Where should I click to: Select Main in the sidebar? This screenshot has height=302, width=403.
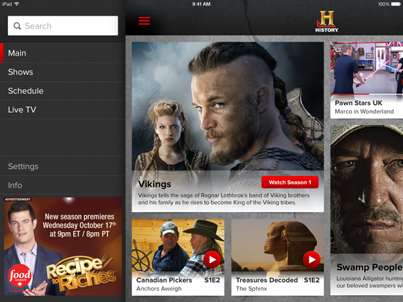[x=62, y=53]
